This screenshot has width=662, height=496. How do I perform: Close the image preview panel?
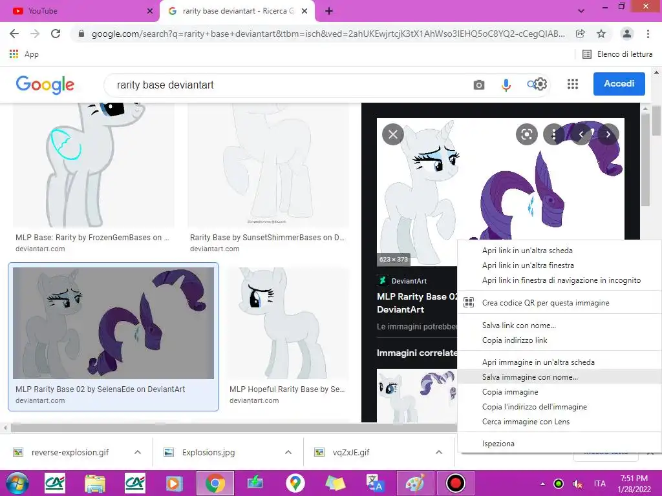pos(393,134)
